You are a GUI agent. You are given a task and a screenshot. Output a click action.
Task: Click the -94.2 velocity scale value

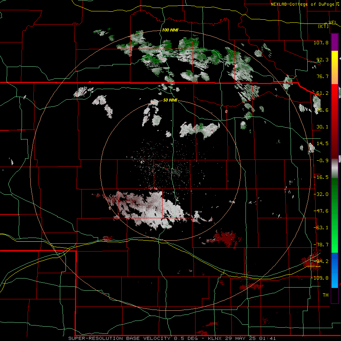click(321, 261)
